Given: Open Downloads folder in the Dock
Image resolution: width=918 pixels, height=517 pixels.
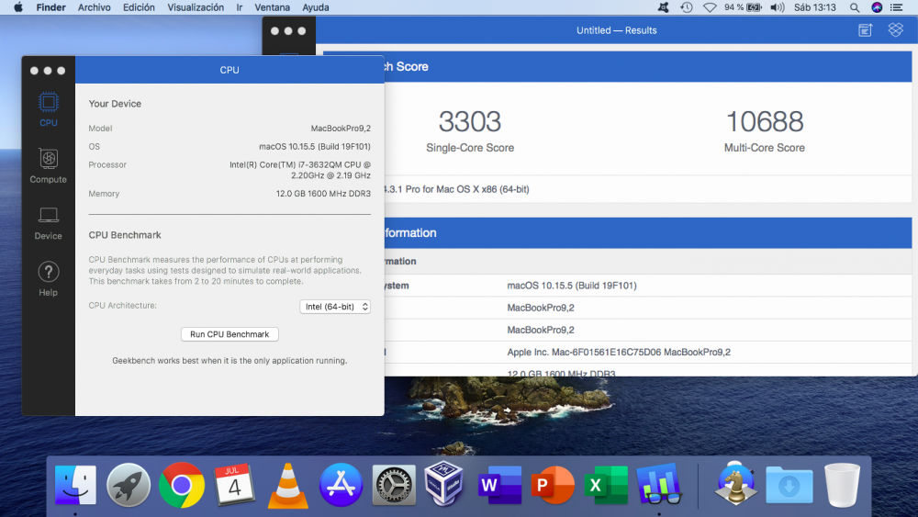Looking at the screenshot, I should [789, 485].
